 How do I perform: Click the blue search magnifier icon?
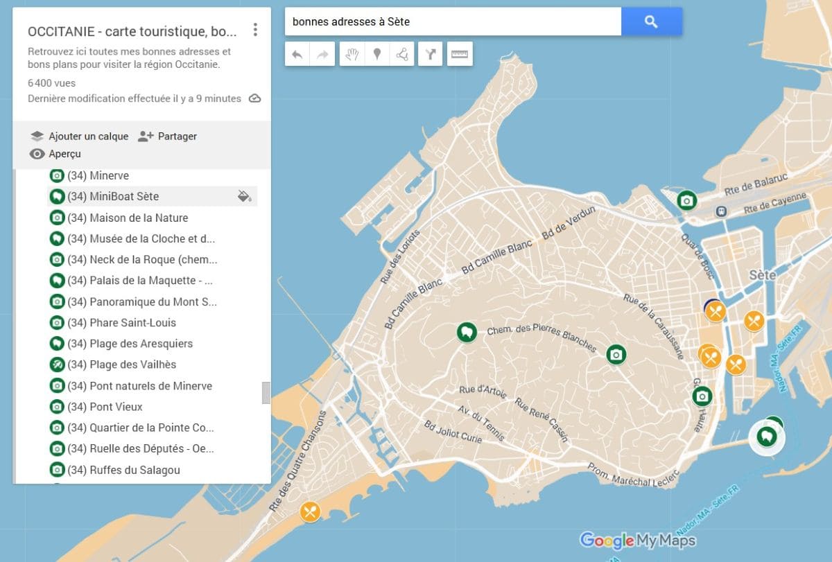[650, 21]
